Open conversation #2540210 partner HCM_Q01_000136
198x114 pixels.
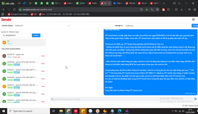[23, 86]
